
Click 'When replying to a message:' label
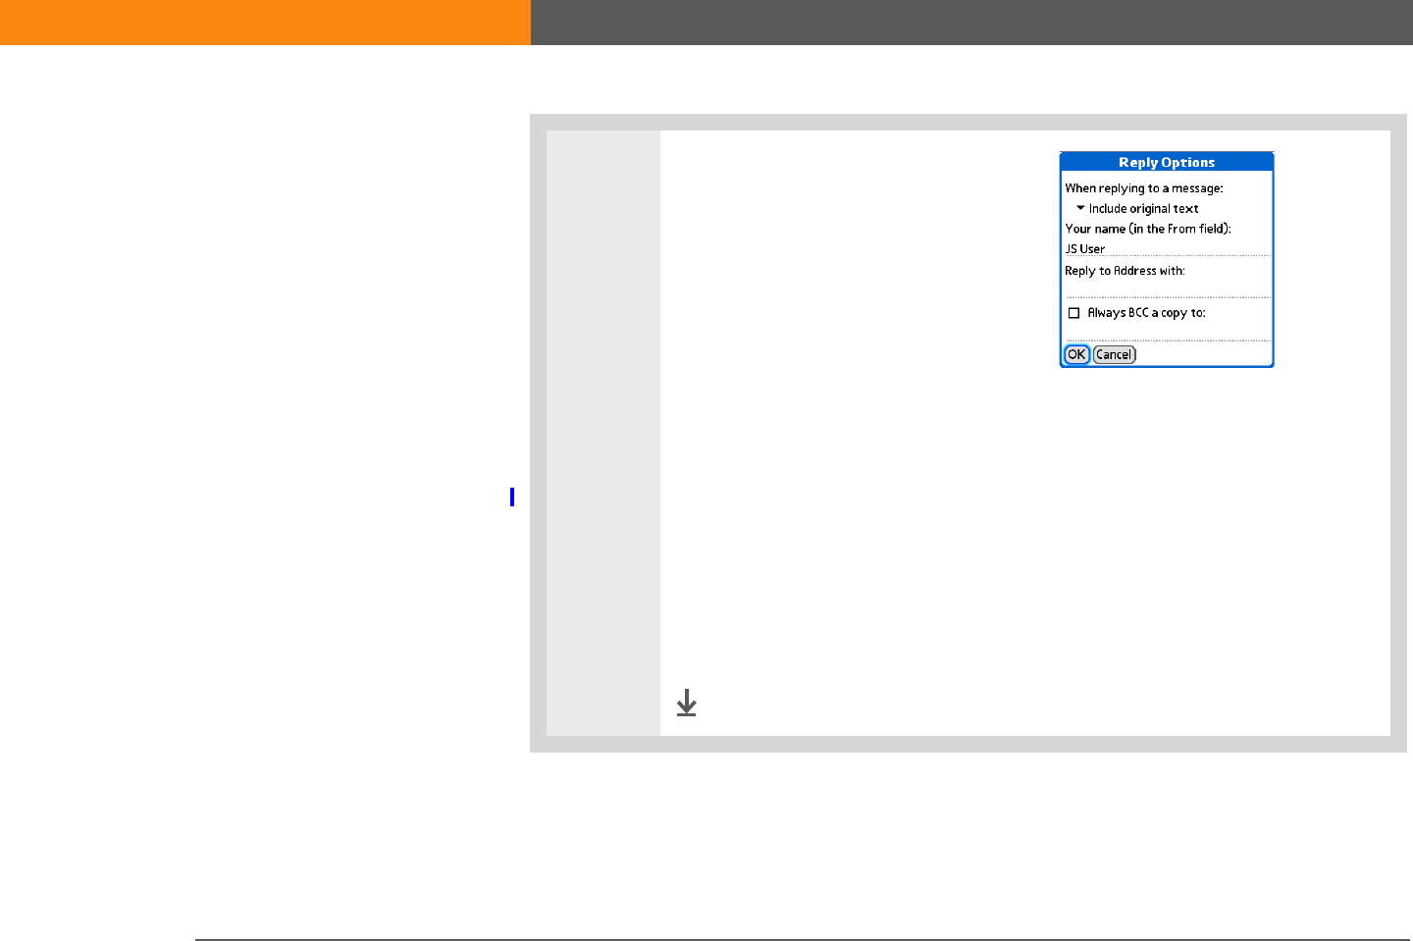[x=1144, y=188]
